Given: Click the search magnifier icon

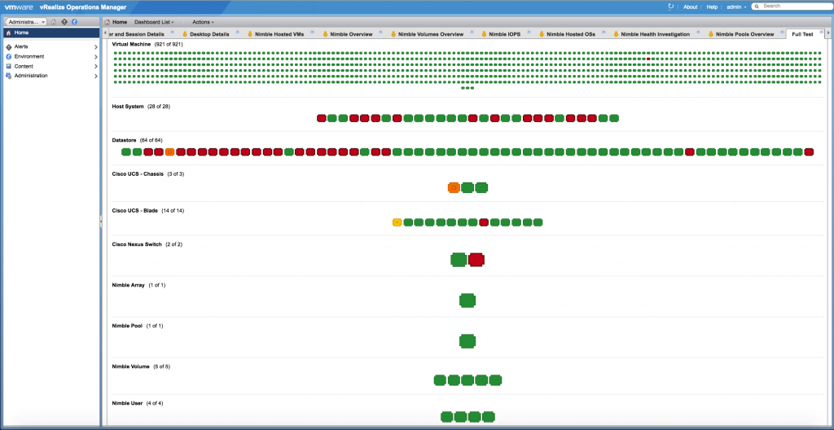Looking at the screenshot, I should click(x=757, y=7).
